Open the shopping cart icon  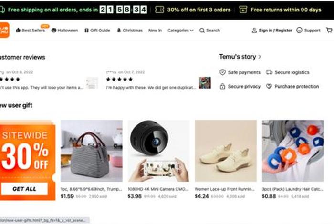click(x=329, y=30)
